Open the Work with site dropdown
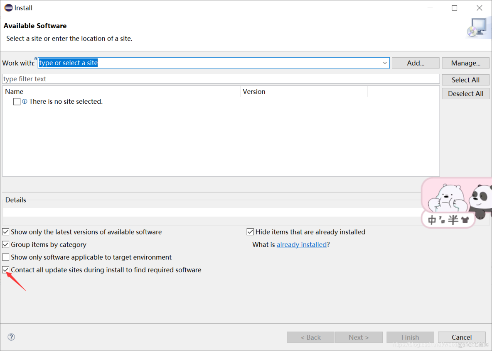The height and width of the screenshot is (351, 492). pyautogui.click(x=385, y=63)
